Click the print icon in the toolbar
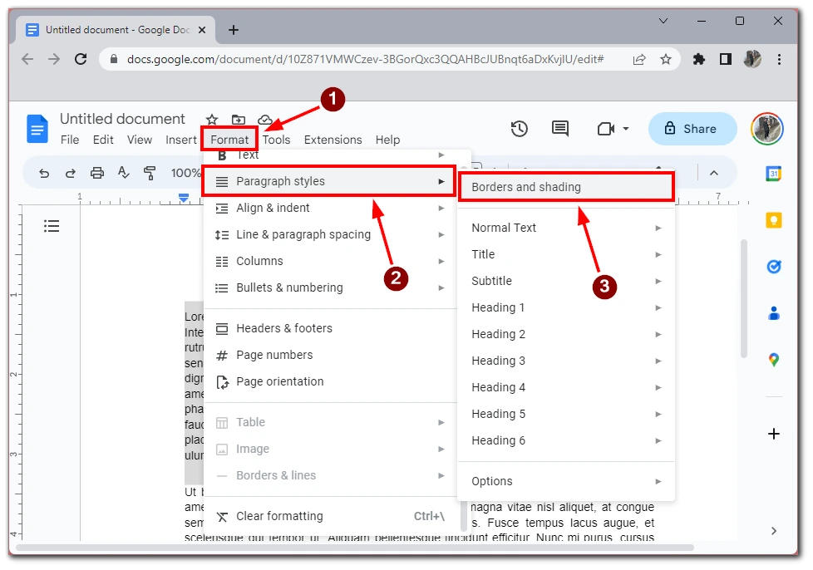This screenshot has width=813, height=570. [97, 173]
